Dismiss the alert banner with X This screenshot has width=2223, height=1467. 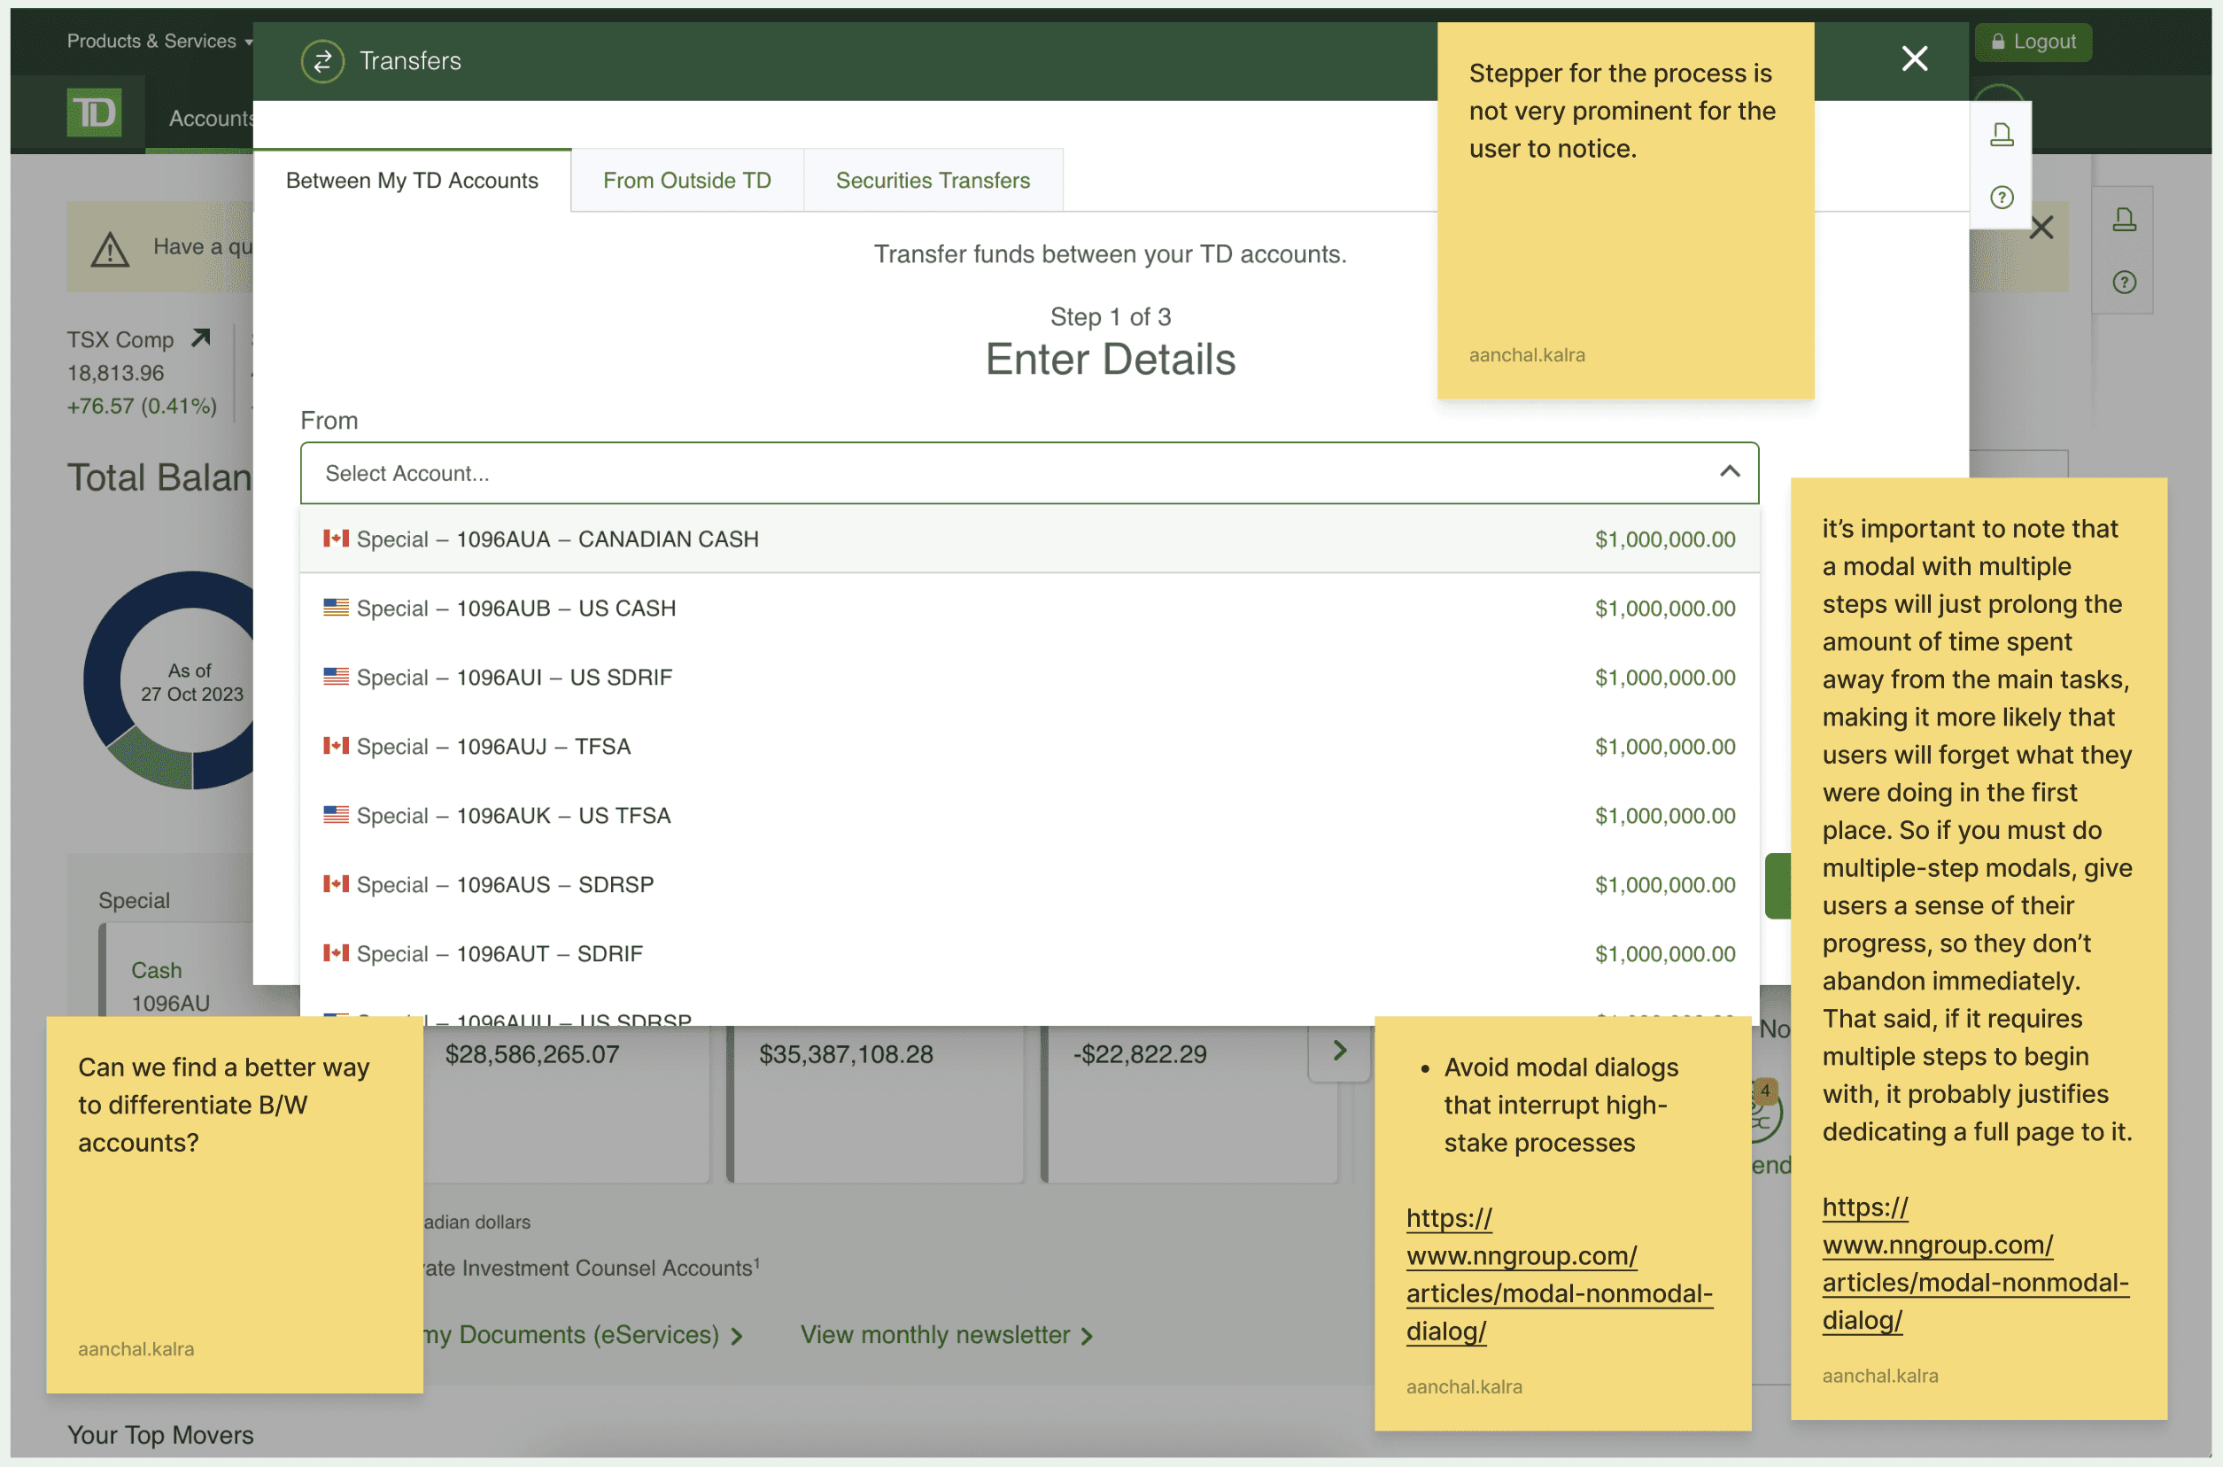[2041, 228]
